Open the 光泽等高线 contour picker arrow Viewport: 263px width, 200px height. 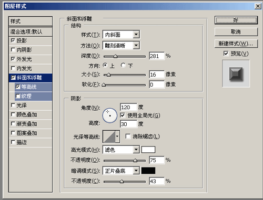(117, 136)
